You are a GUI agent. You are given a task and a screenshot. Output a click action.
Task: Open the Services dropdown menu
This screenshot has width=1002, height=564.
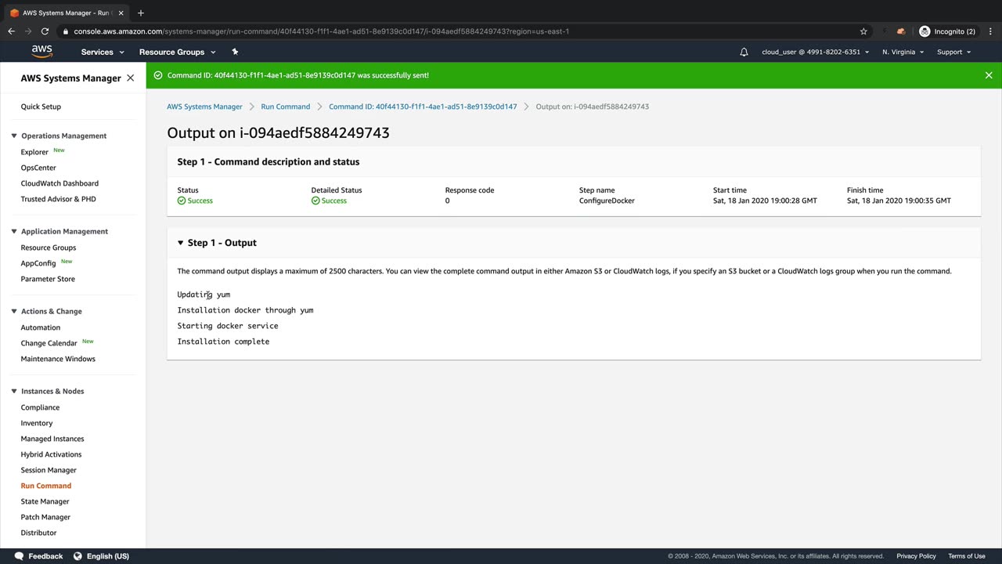(103, 52)
